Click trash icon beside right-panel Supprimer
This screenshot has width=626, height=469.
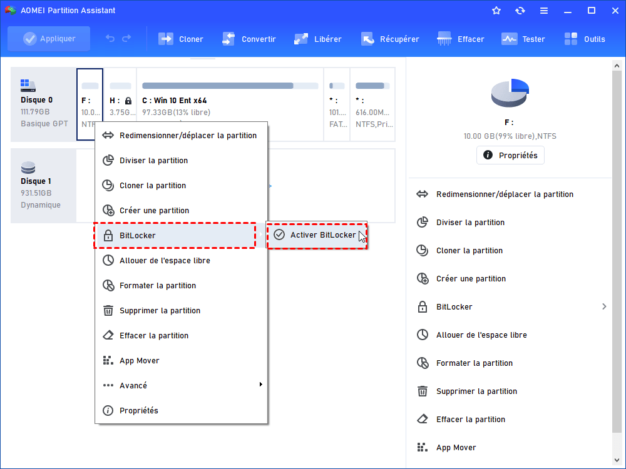coord(423,391)
